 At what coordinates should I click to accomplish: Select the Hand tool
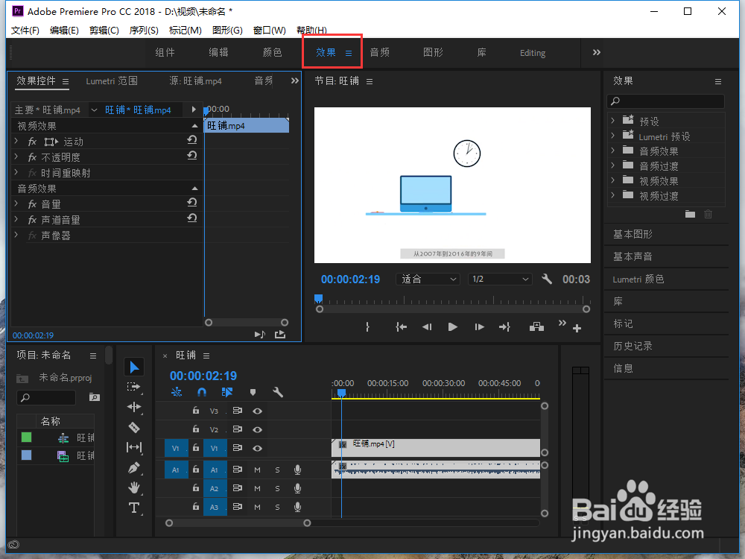click(x=134, y=487)
